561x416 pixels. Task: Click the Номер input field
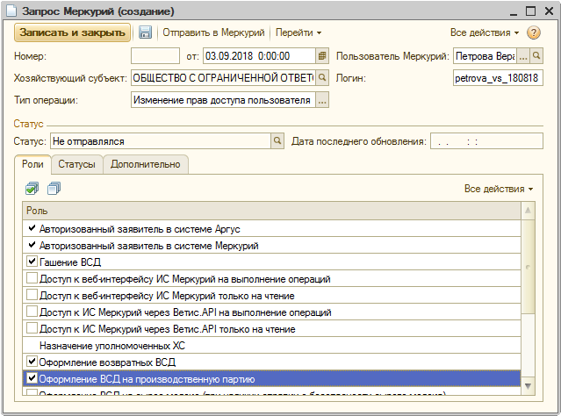pyautogui.click(x=155, y=56)
